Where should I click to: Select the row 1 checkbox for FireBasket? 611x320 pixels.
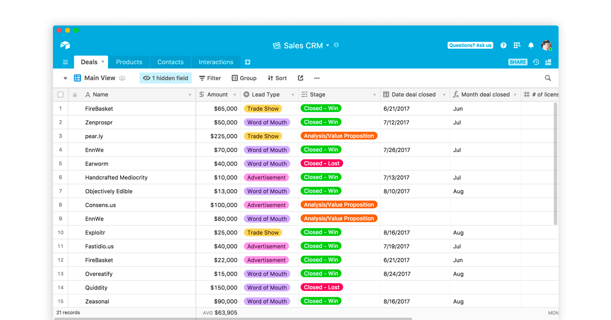[60, 108]
